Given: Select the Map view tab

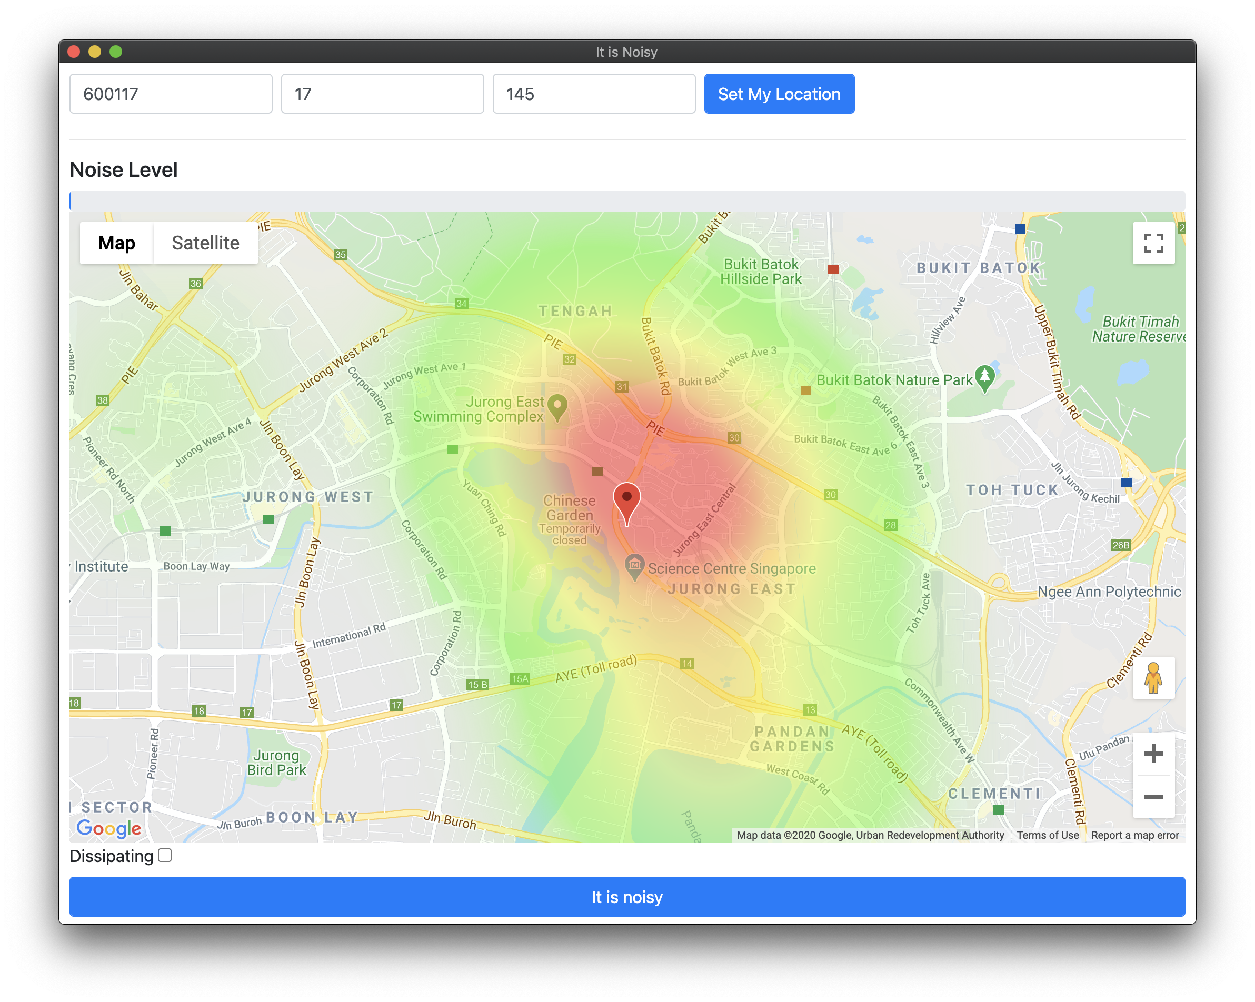Looking at the screenshot, I should (x=116, y=243).
